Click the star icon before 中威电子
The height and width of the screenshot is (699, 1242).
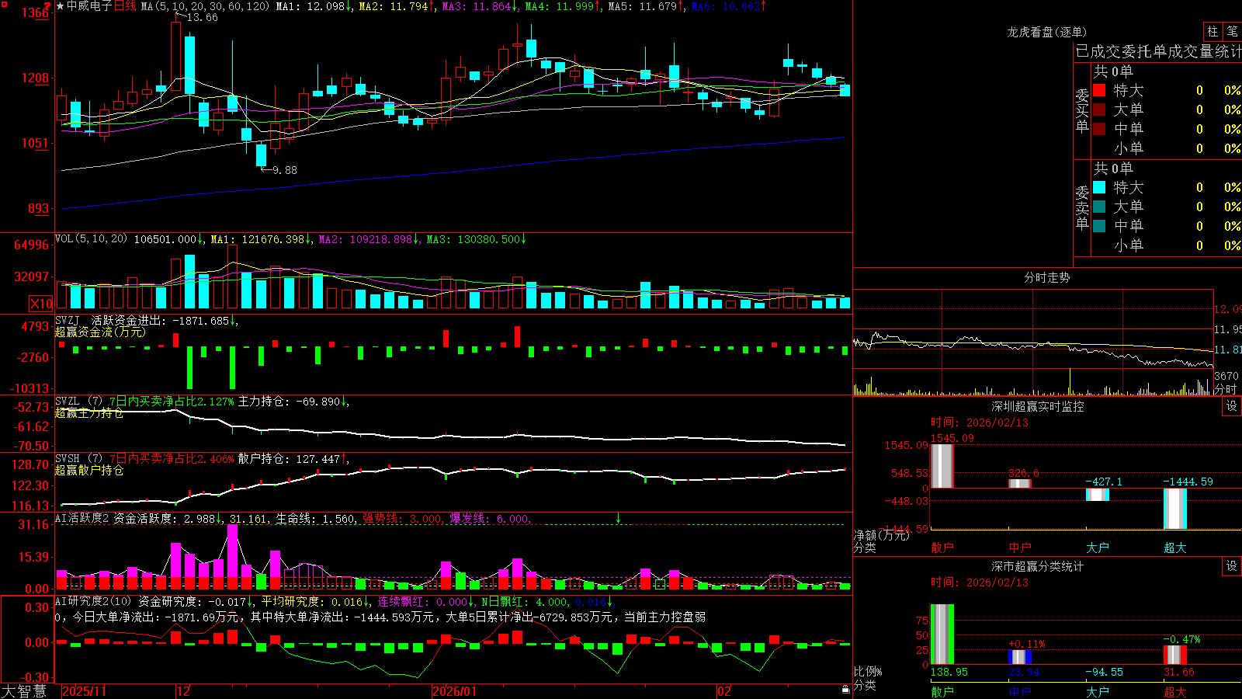[x=60, y=6]
